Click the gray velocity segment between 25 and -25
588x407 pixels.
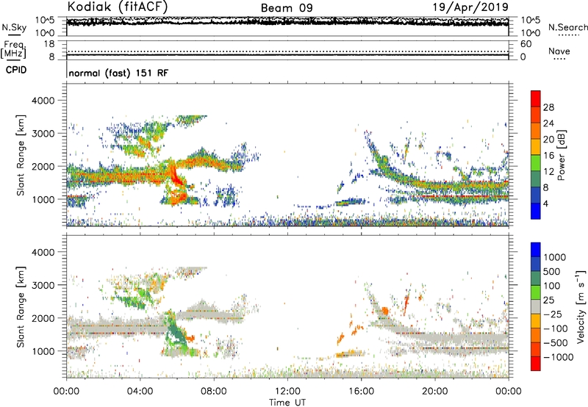point(536,306)
